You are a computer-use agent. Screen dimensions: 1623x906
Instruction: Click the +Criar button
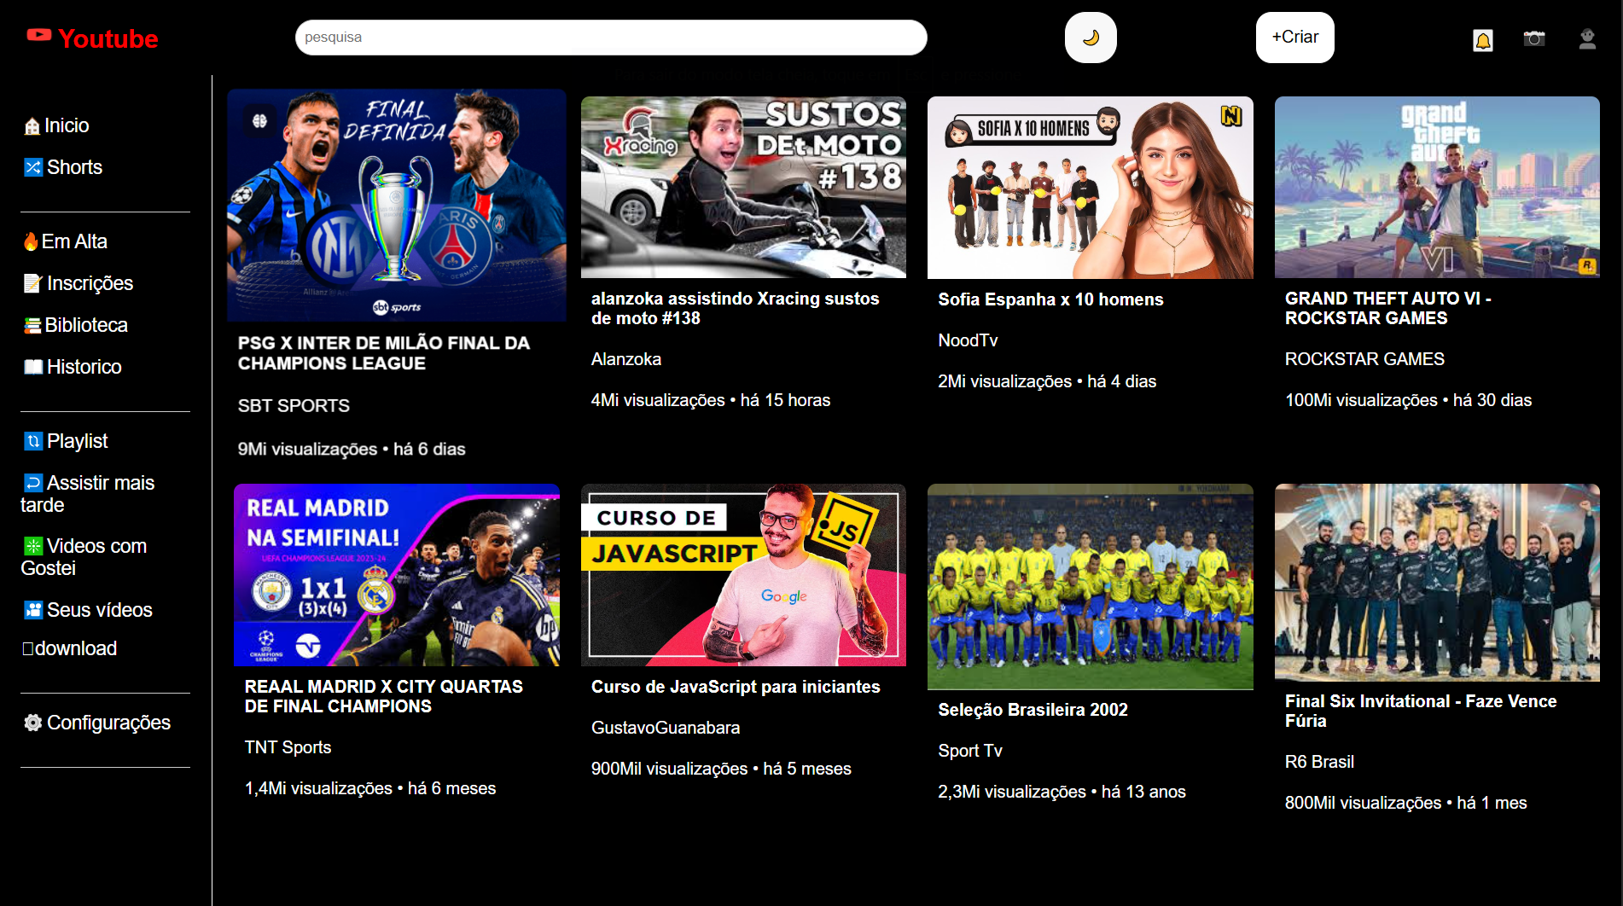tap(1294, 37)
